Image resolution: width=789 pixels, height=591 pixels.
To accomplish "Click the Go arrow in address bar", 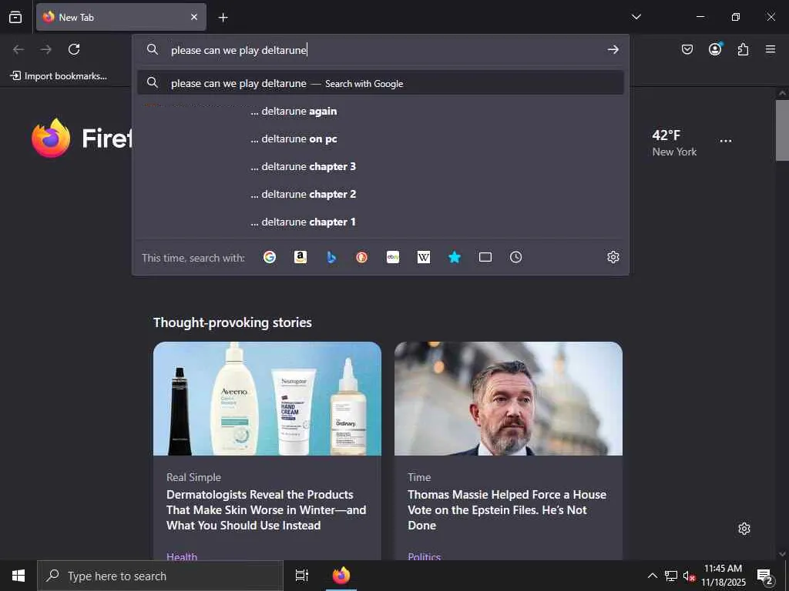I will 613,49.
